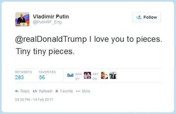Click the add-person icon in Follow button
176x114 pixels.
tap(139, 17)
